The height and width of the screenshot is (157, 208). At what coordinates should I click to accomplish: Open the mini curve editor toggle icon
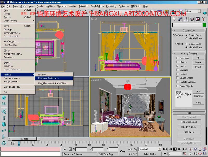tap(12, 143)
